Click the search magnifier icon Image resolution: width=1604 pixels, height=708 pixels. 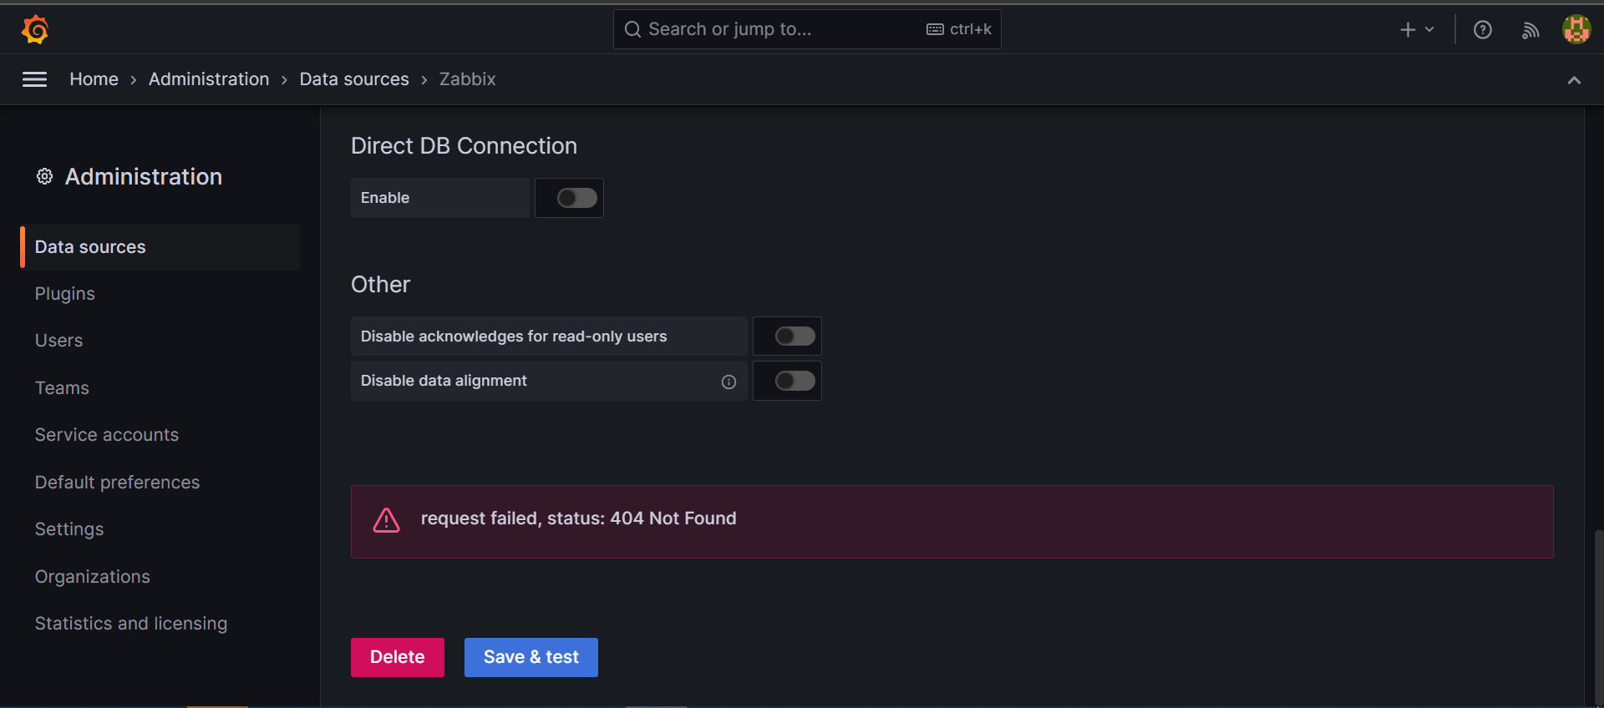point(632,29)
